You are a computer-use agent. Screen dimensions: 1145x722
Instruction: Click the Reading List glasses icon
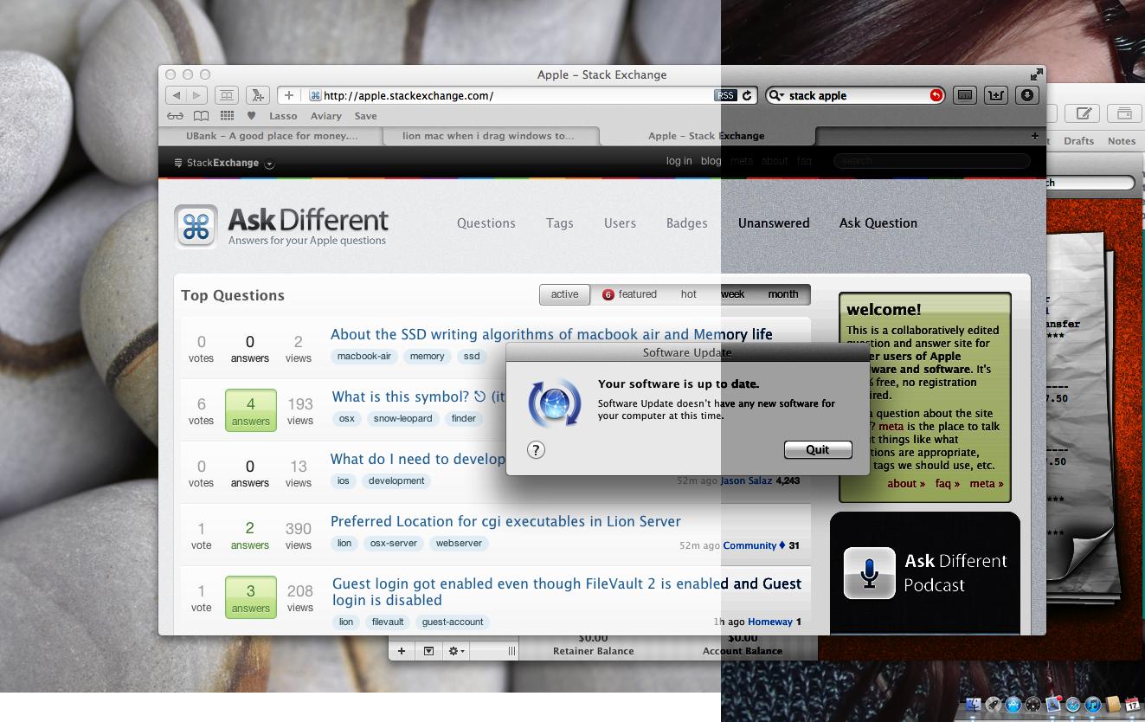175,116
